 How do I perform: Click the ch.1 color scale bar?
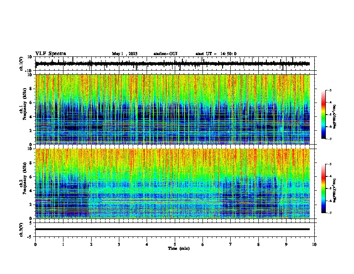[x=324, y=115]
